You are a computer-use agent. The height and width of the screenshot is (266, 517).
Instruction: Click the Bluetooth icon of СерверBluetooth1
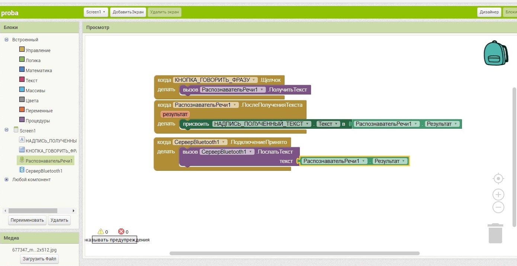(x=22, y=170)
